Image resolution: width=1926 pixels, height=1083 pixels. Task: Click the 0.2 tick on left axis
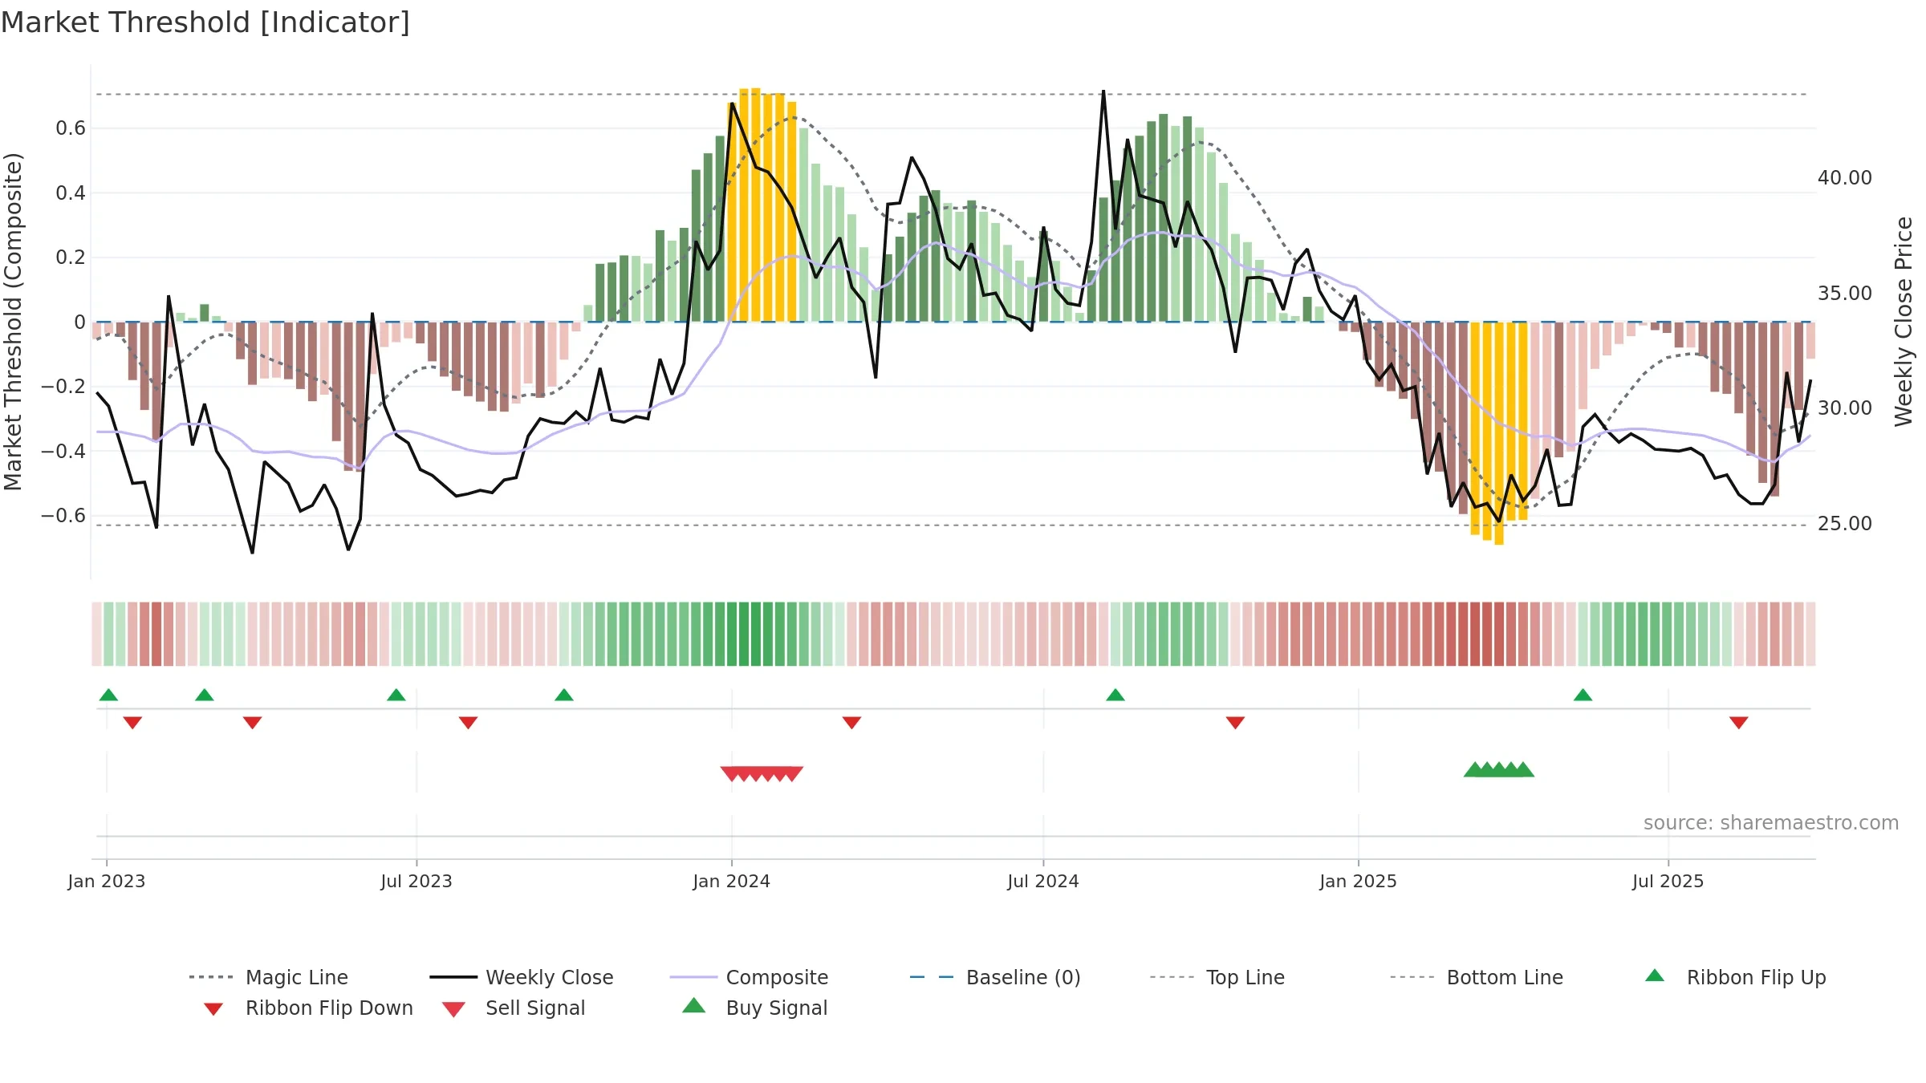[71, 258]
